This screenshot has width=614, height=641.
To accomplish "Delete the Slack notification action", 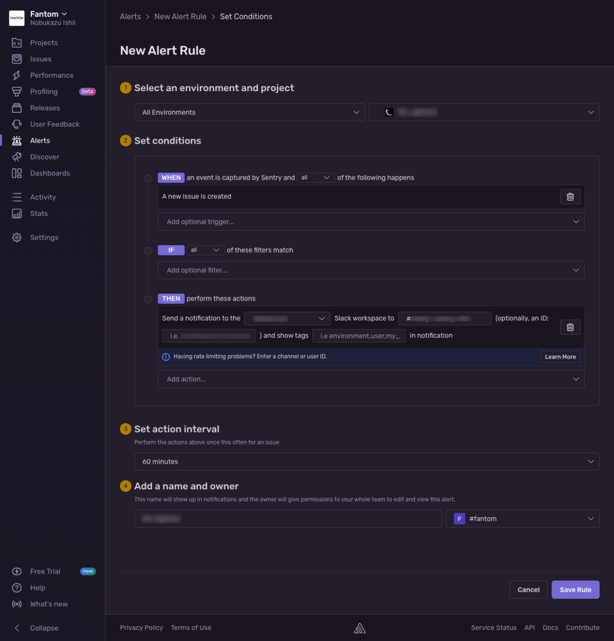I will [570, 327].
